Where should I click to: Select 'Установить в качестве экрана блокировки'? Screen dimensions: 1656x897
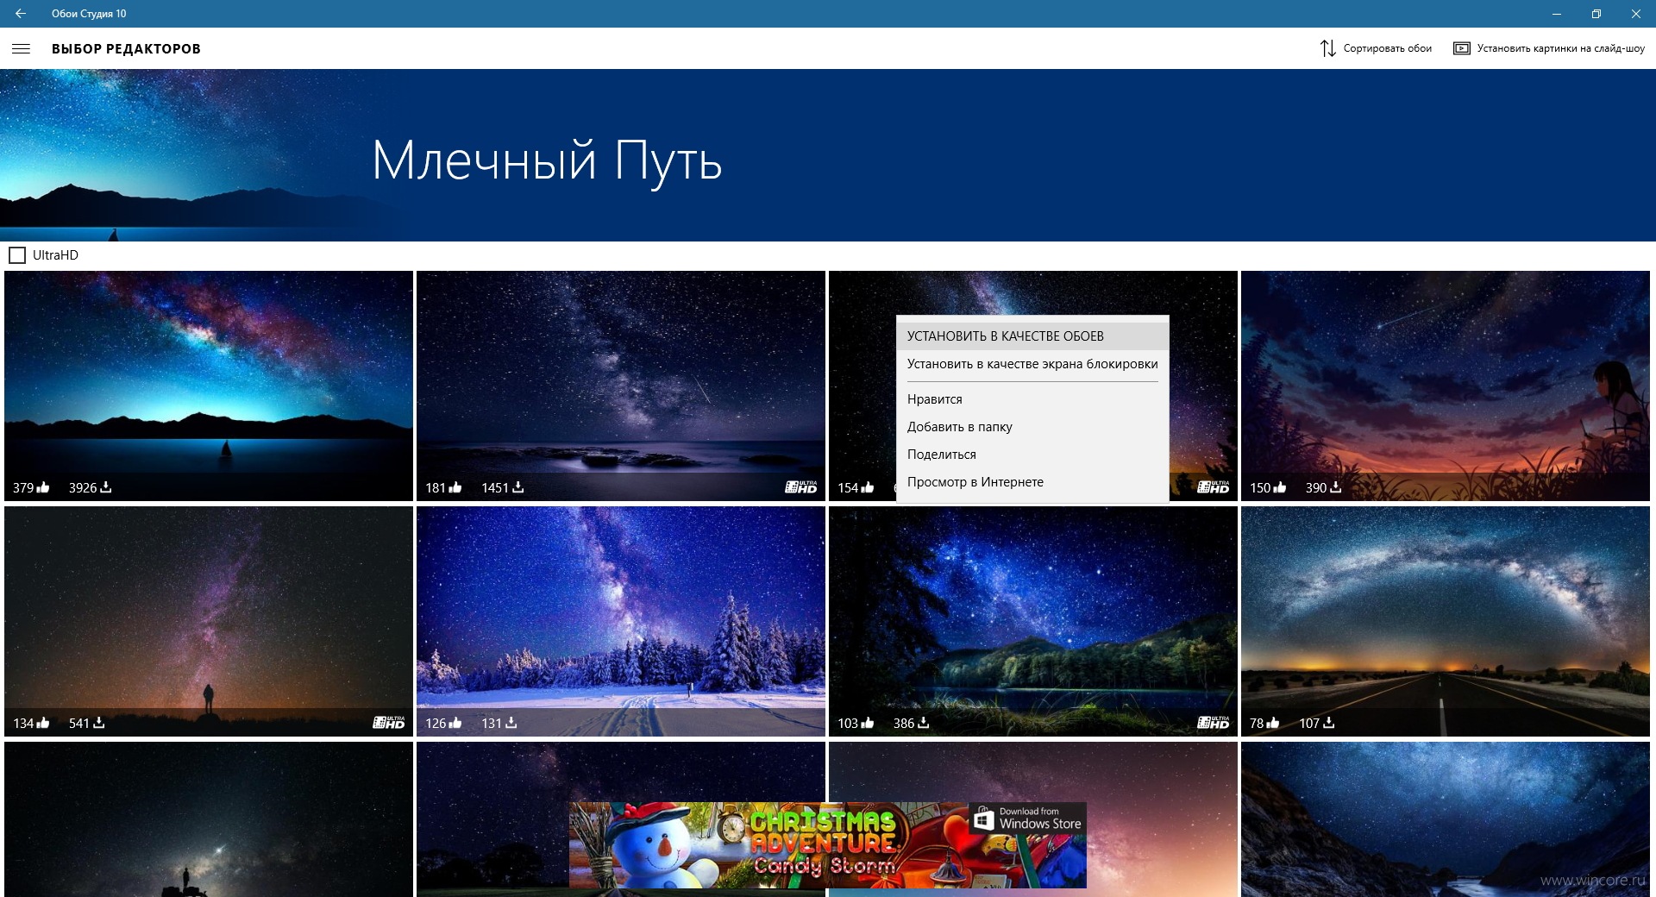[1032, 364]
